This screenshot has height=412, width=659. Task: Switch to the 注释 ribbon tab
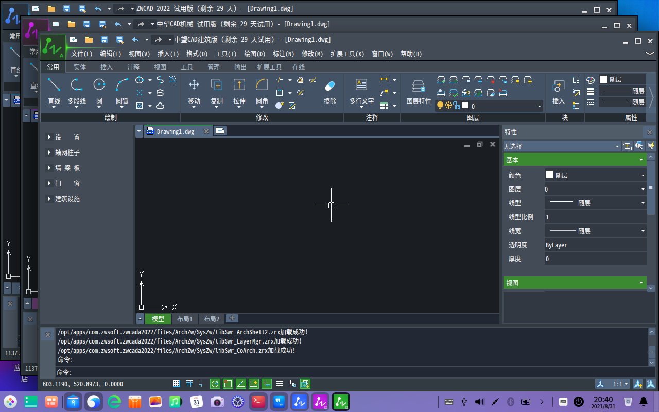point(133,67)
